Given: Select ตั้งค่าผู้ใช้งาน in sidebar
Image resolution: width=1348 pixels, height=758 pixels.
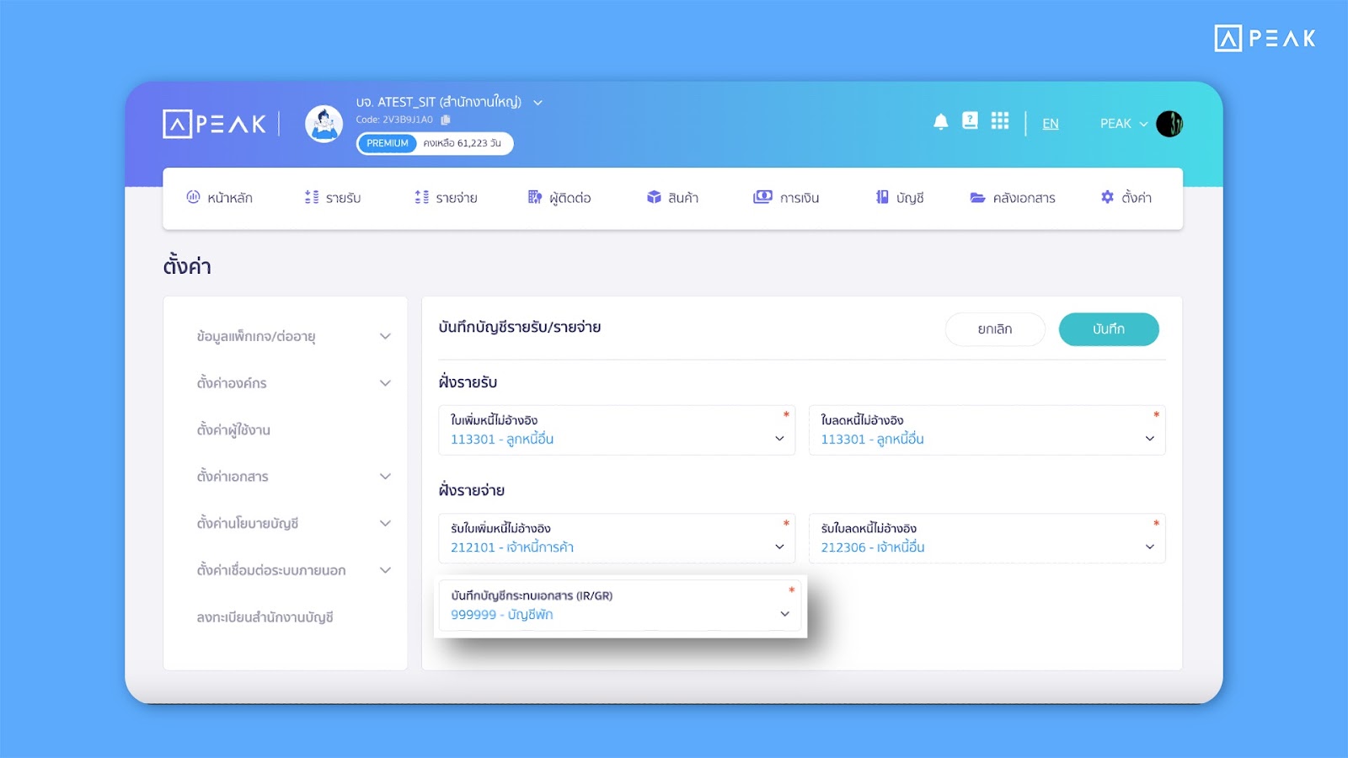Looking at the screenshot, I should tap(234, 430).
